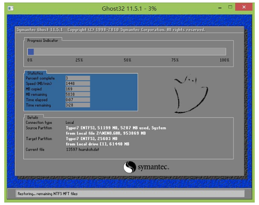Image resolution: width=259 pixels, height=205 pixels.
Task: Select the Time elapsed value field
Action: coord(77,100)
